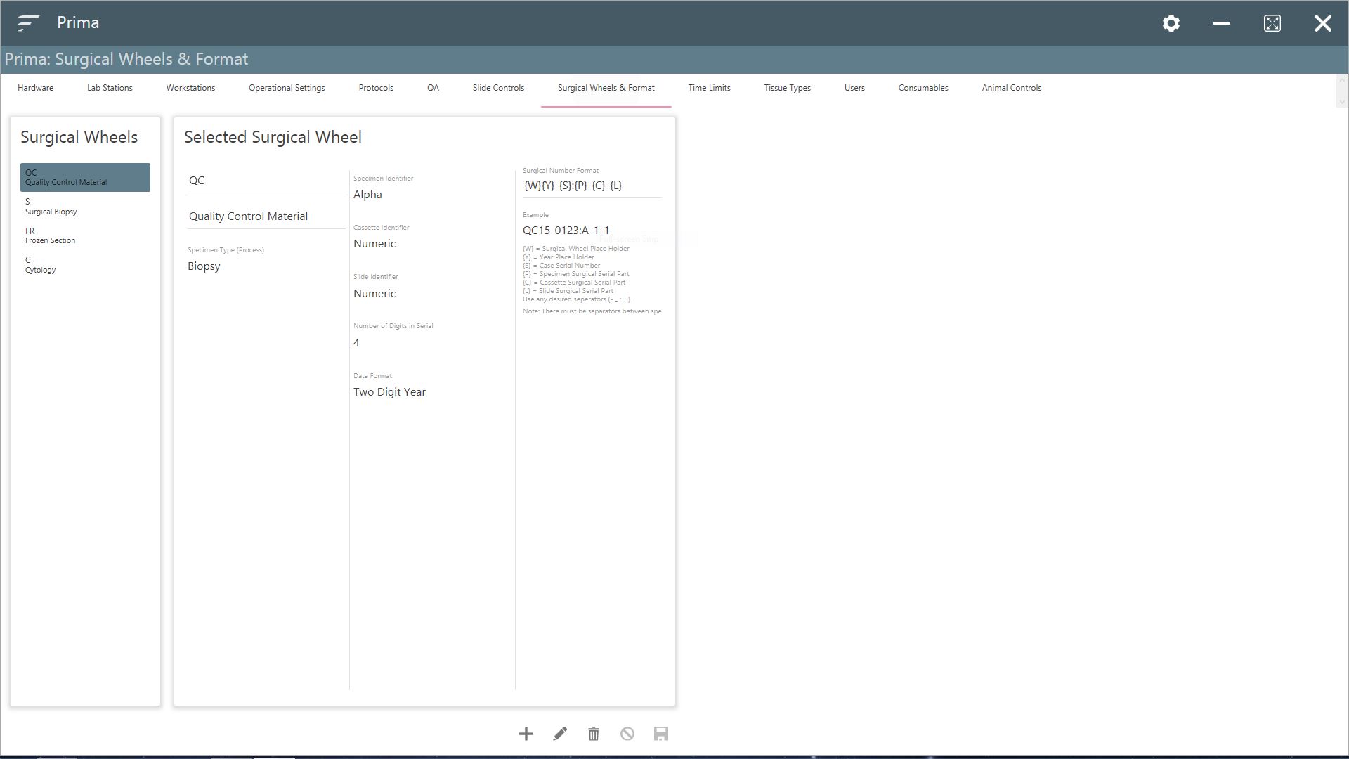The image size is (1349, 759).
Task: Open the Specimen Type Biopsy dropdown
Action: [x=266, y=266]
